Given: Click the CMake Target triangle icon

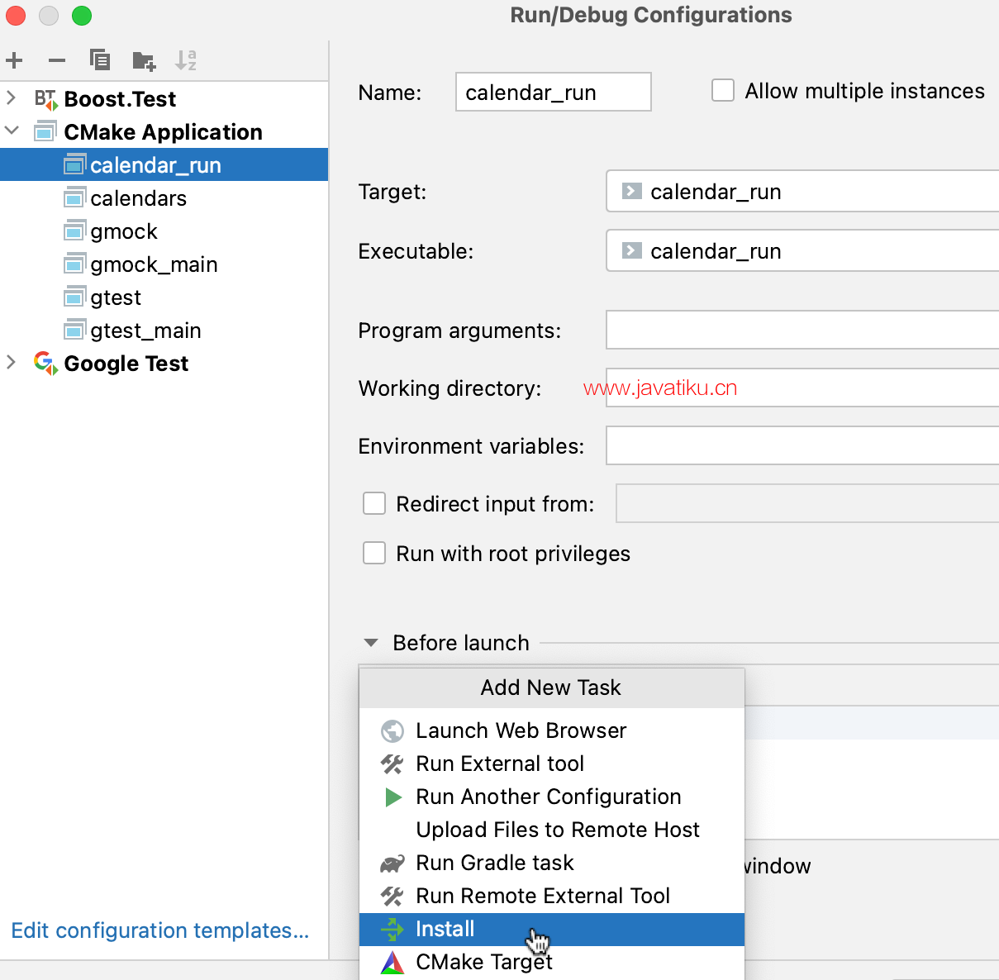Looking at the screenshot, I should [392, 963].
